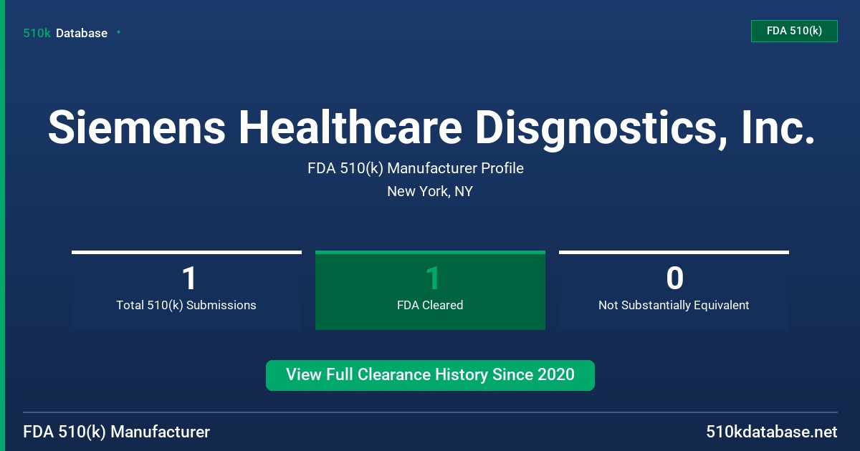Open the Not Substantially Equivalent card

674,290
